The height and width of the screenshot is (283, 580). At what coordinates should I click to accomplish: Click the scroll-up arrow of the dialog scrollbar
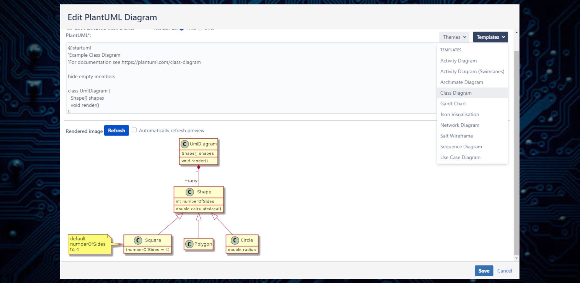coord(516,32)
